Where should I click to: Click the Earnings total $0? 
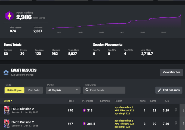point(6,54)
